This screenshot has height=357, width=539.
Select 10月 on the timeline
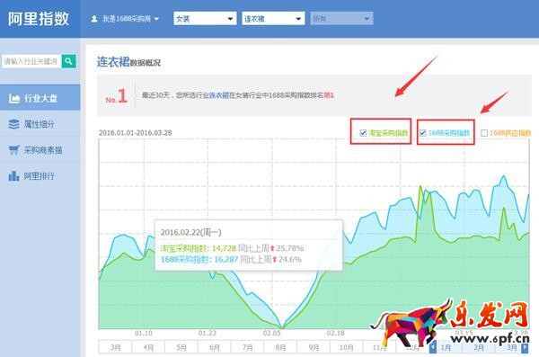(347, 347)
